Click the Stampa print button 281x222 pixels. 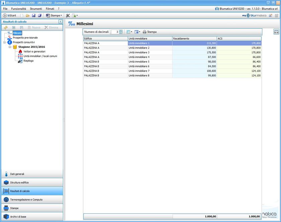(150, 32)
